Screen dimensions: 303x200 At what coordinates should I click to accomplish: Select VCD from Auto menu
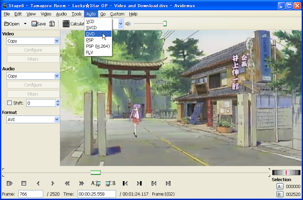click(98, 22)
